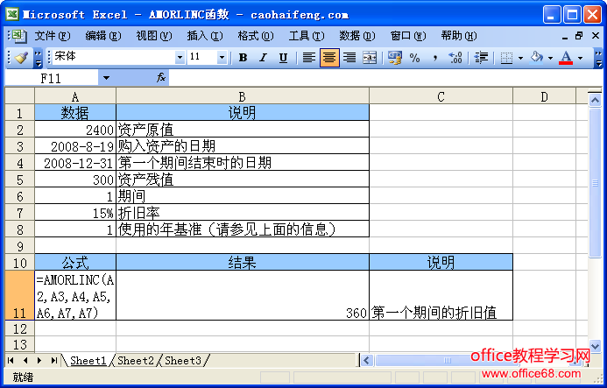Toggle Underline formatting

click(x=284, y=58)
